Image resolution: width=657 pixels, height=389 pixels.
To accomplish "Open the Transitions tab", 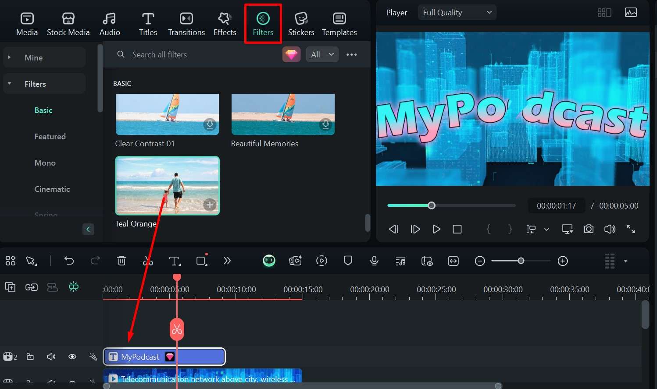I will tap(186, 24).
